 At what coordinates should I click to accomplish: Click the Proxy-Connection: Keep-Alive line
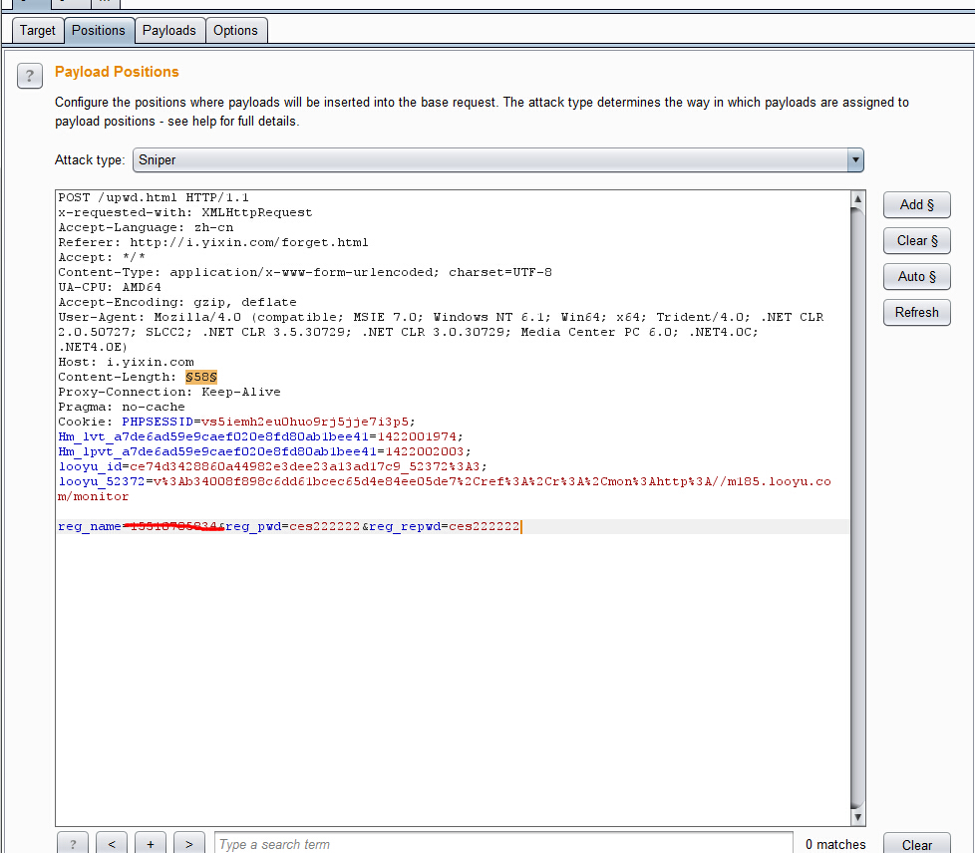pyautogui.click(x=169, y=392)
